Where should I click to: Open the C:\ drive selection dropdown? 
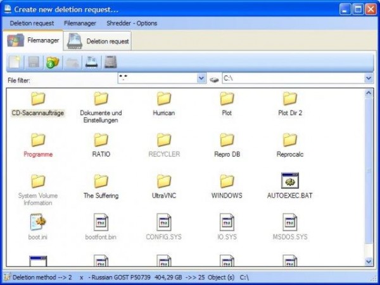point(368,79)
